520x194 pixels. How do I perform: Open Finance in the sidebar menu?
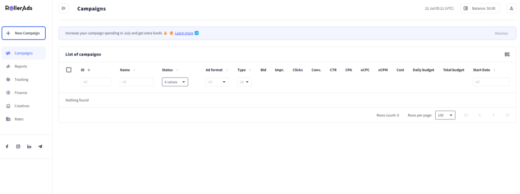point(23,93)
